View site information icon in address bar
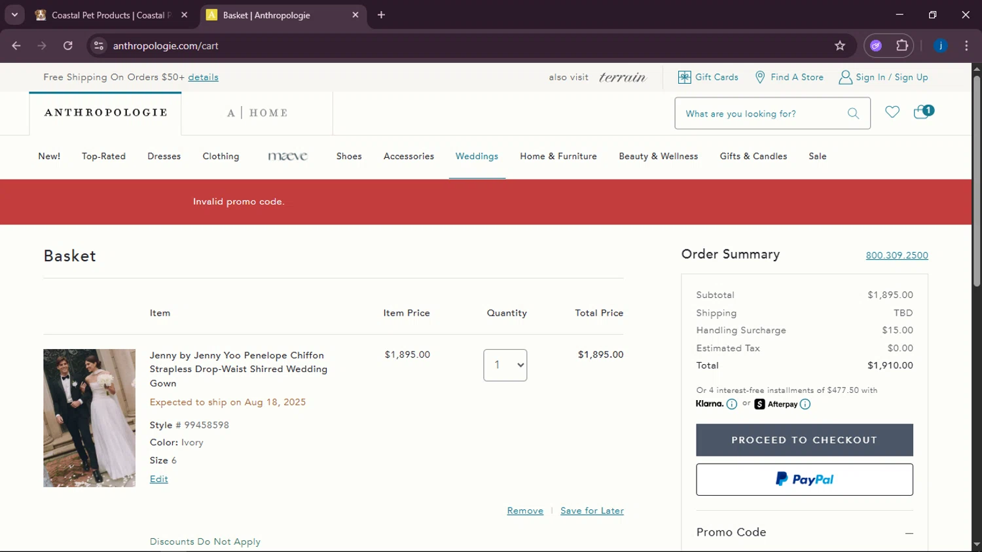Viewport: 982px width, 552px height. [99, 46]
